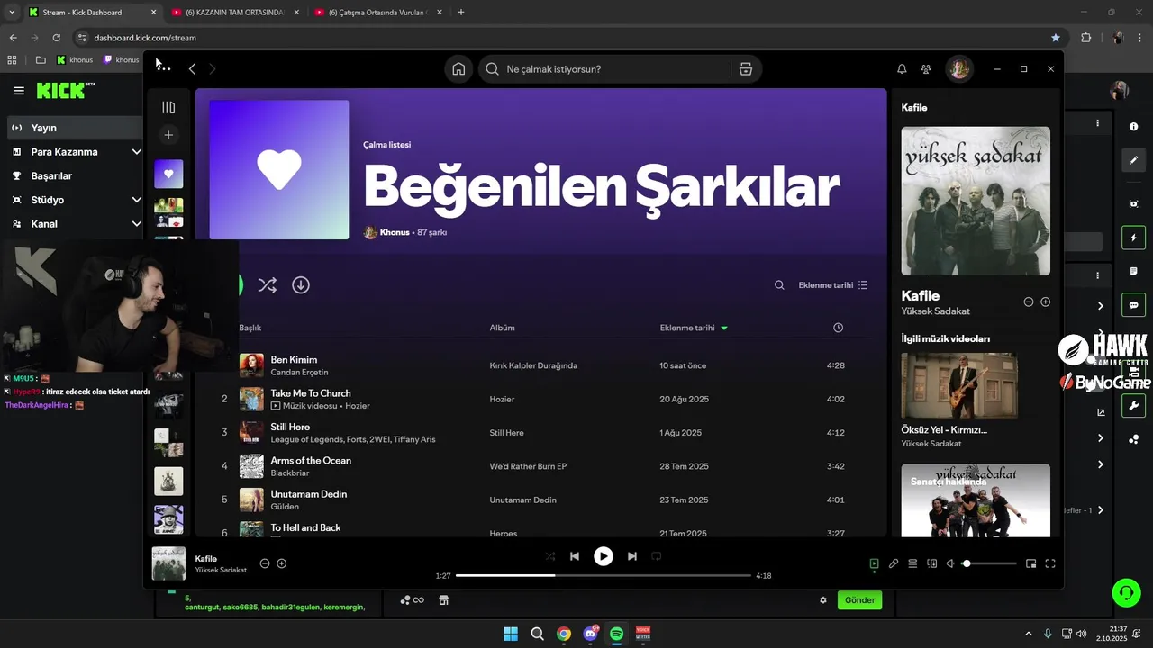Screen dimensions: 1153x648
Task: Open the artist Candan Erçetin
Action: 299,373
